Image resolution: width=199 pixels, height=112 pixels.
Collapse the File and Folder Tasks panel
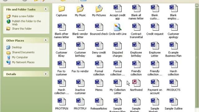tap(46, 9)
